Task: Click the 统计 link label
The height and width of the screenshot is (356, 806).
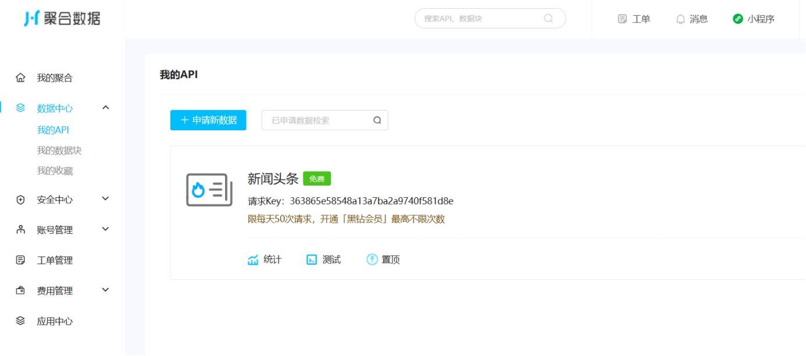Action: click(x=272, y=259)
